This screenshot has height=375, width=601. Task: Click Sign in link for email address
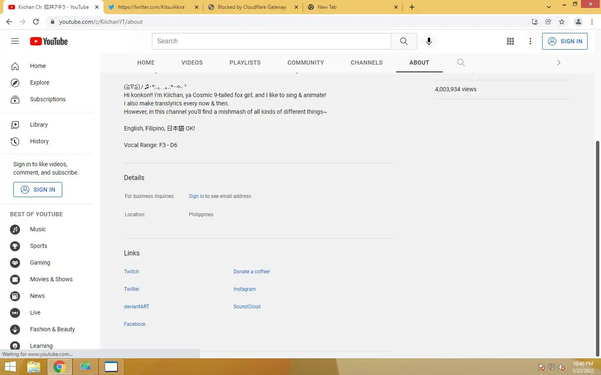click(196, 196)
